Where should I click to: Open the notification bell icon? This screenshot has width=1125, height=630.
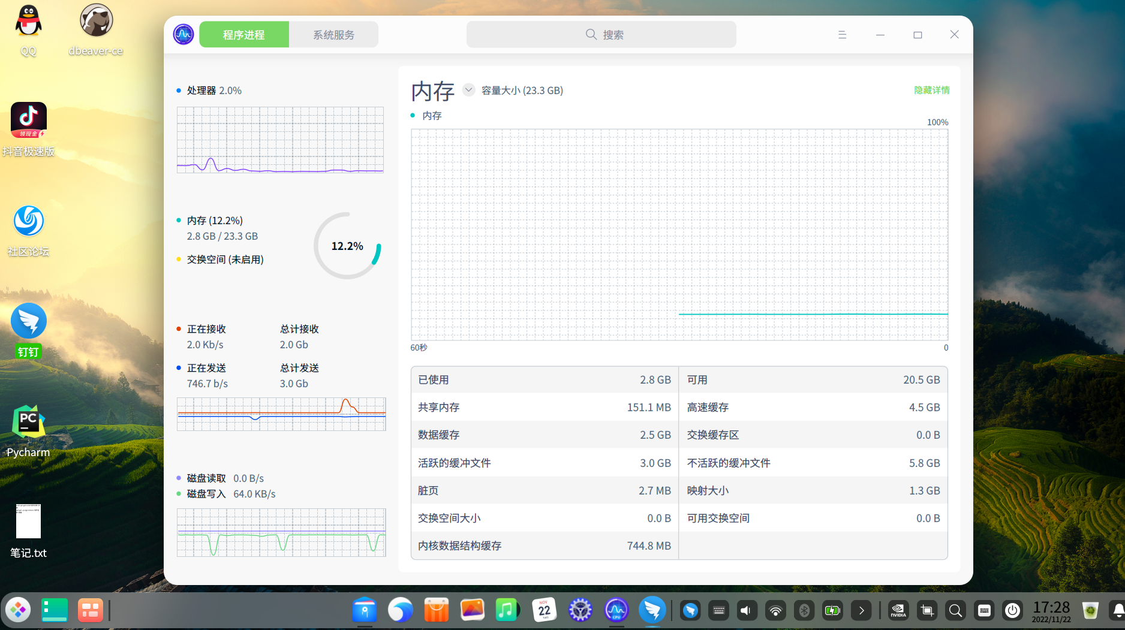coord(1117,610)
